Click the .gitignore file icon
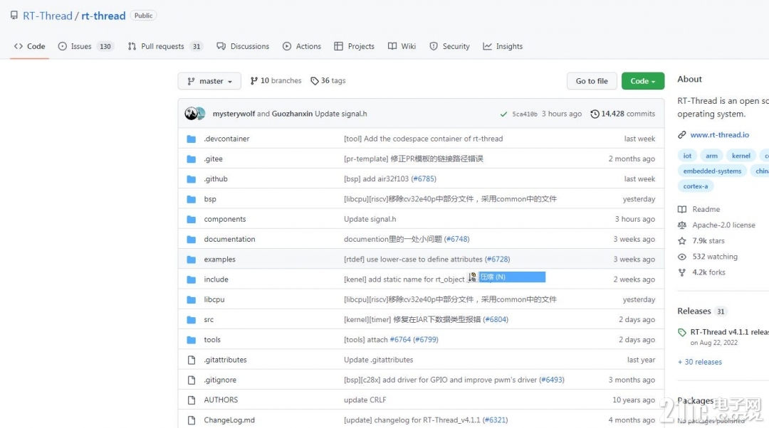The height and width of the screenshot is (428, 769). coord(192,380)
